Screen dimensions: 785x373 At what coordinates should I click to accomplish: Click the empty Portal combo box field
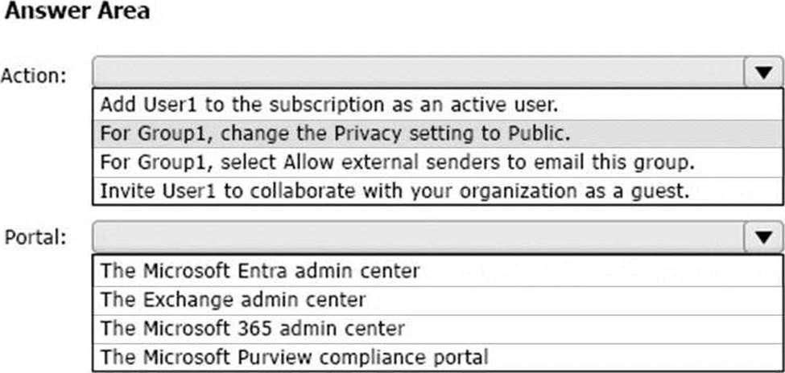tap(419, 238)
